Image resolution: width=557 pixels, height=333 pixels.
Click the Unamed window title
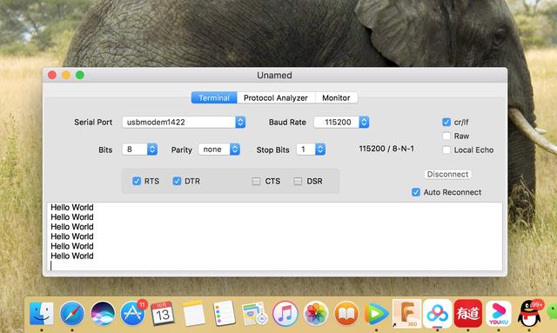click(x=275, y=76)
